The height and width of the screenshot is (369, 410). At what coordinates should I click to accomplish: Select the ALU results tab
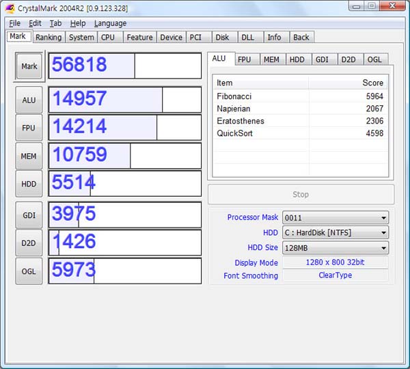[221, 59]
